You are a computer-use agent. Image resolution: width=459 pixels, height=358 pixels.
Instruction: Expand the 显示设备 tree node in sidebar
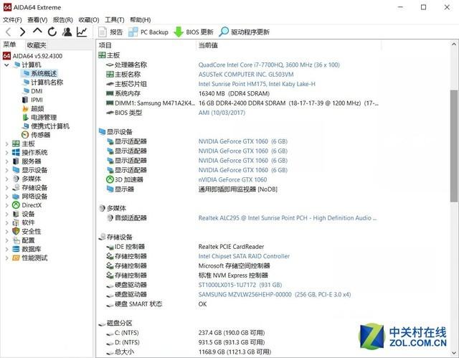(x=6, y=170)
